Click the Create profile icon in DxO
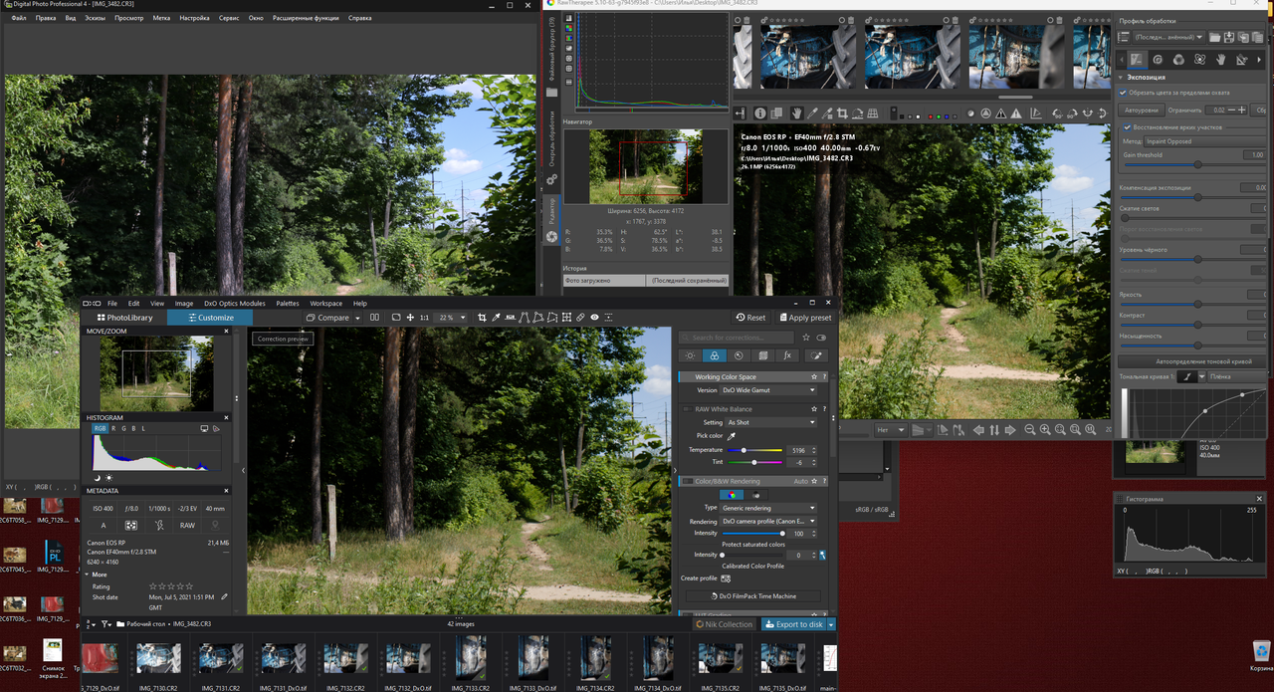1274x692 pixels. click(726, 578)
